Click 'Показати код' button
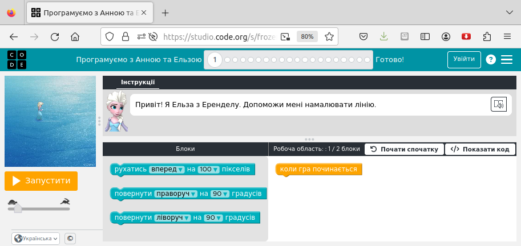Viewport: 521px width, 246px height. pos(480,149)
